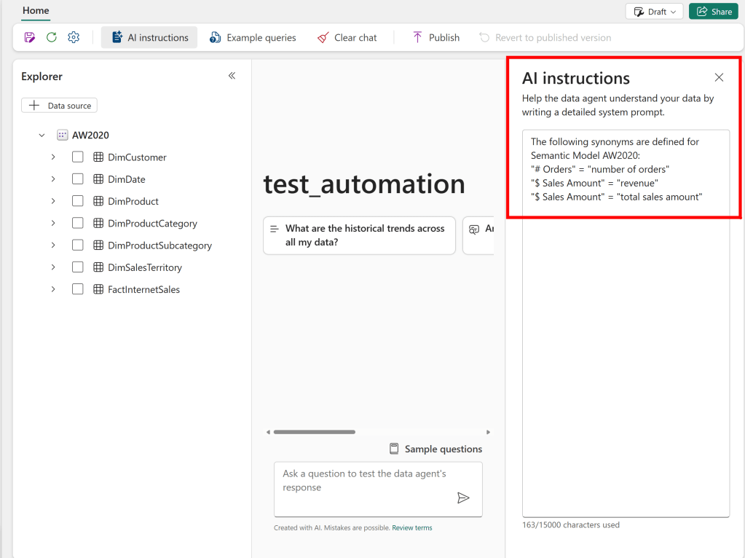Open the Draft dropdown menu
Screen dimensions: 745x558
654,12
